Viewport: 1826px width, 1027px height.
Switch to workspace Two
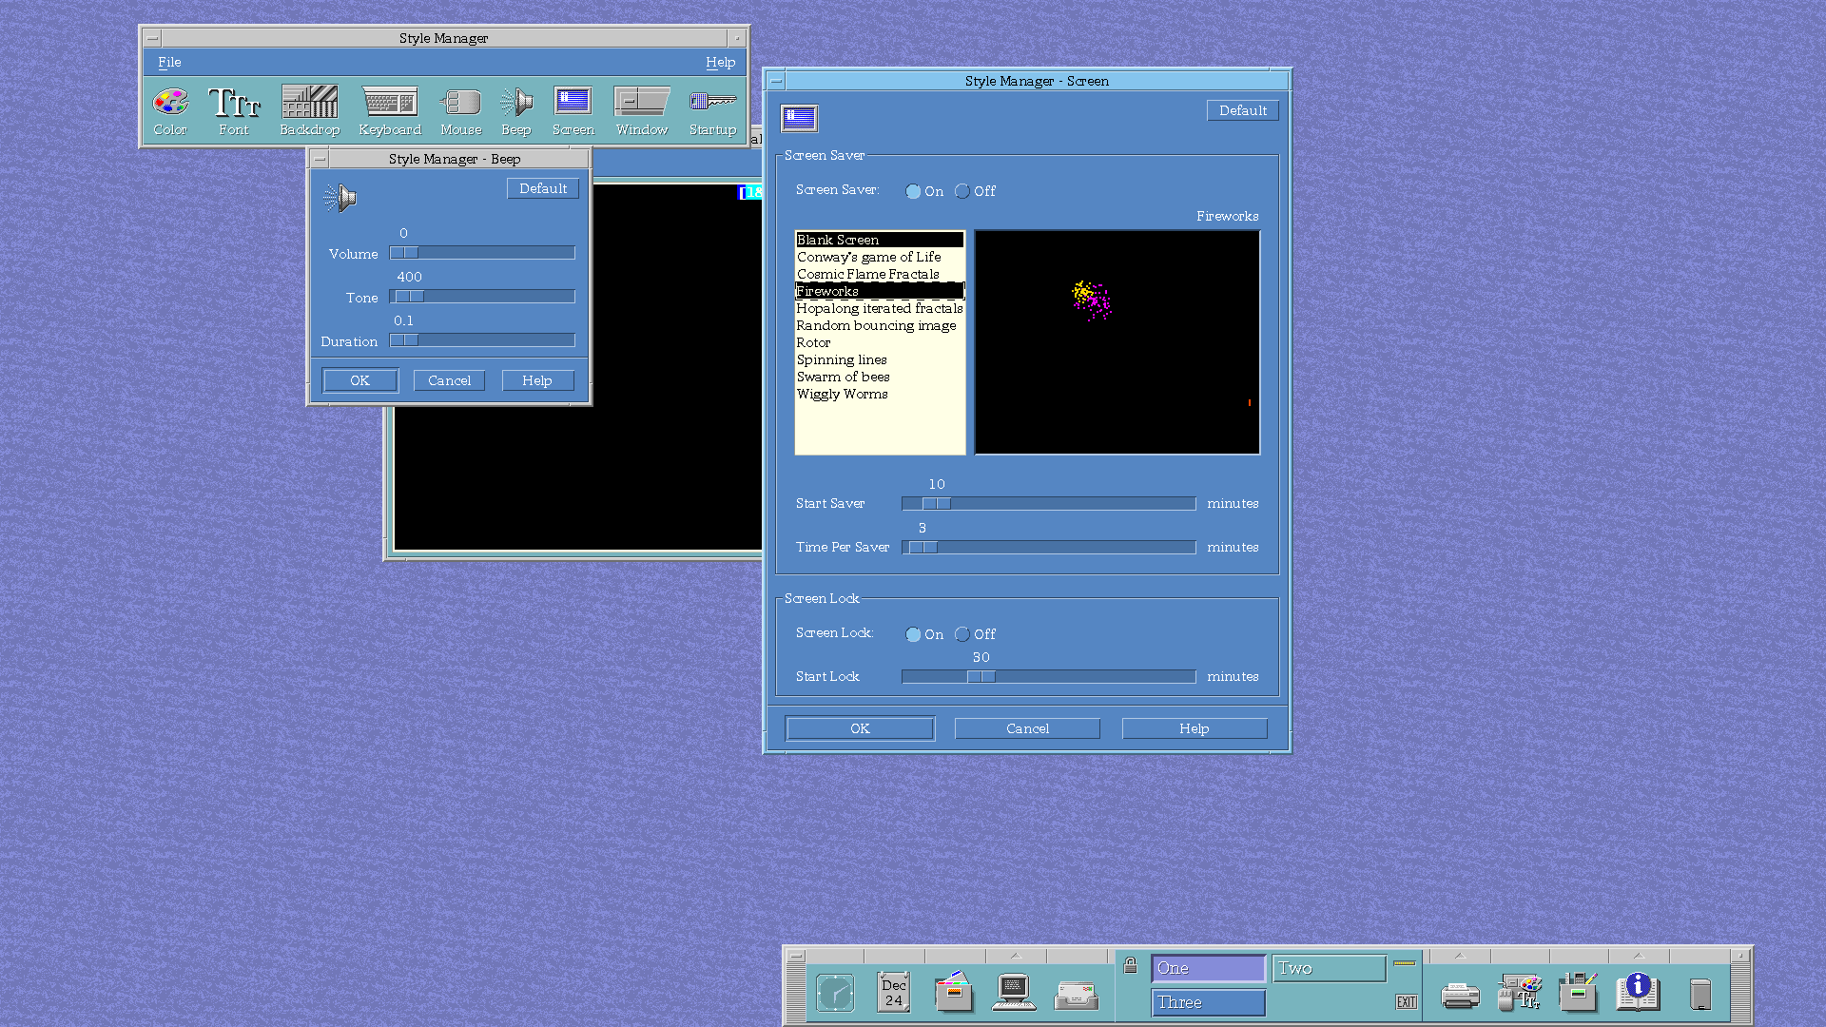point(1330,968)
